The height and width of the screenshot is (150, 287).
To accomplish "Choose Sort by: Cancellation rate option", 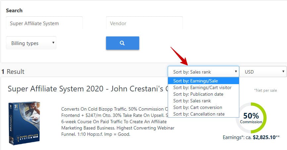I will (203, 114).
